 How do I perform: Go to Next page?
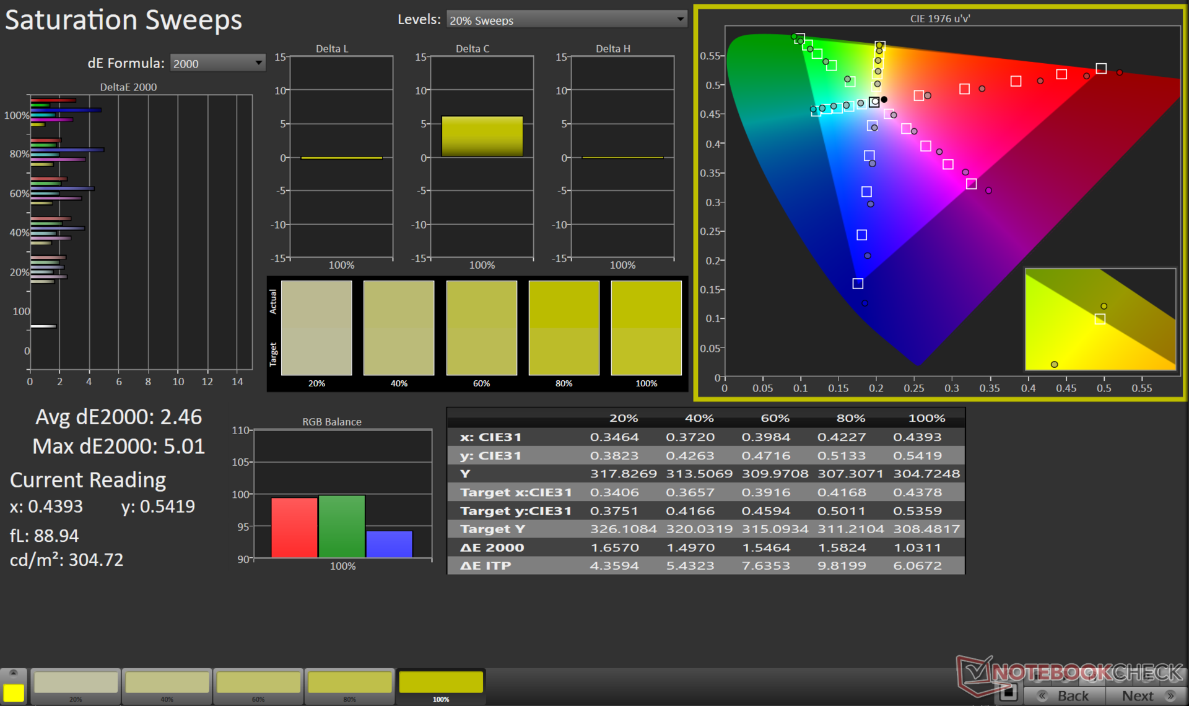(1138, 695)
